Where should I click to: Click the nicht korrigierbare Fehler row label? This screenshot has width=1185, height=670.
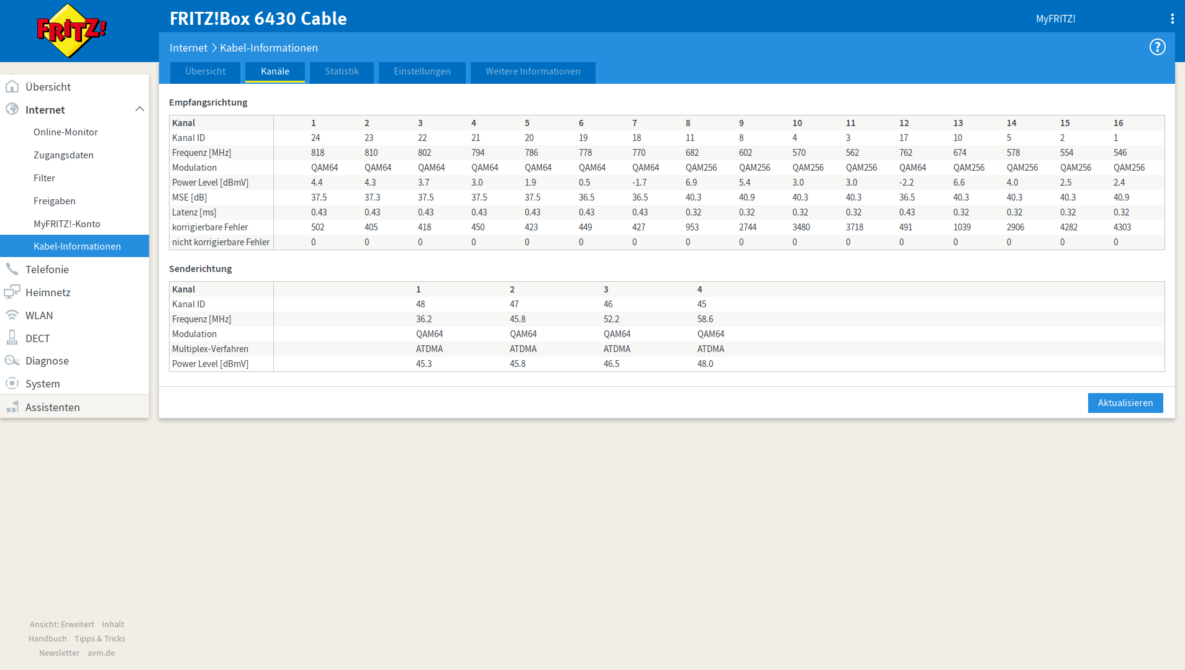220,242
